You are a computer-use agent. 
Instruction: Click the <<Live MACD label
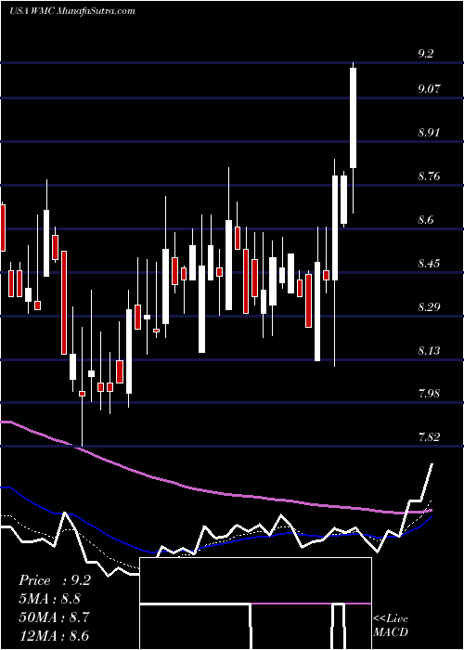coord(391,626)
